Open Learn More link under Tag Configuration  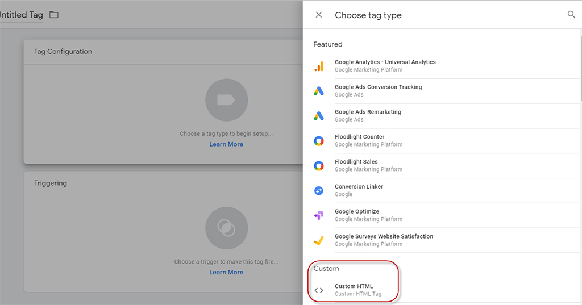click(226, 144)
